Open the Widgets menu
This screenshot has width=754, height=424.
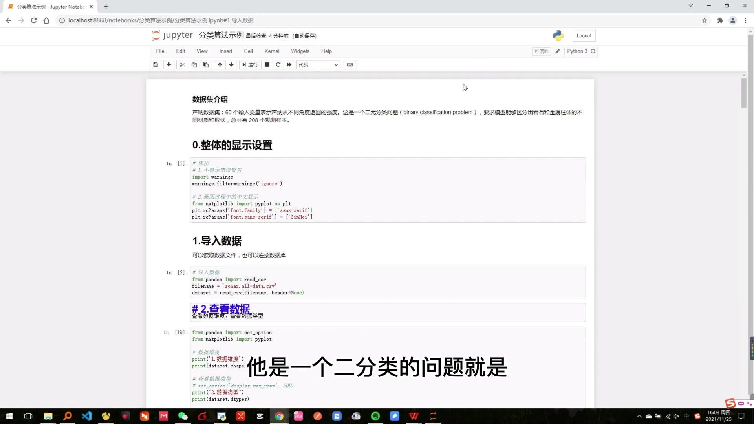coord(300,51)
